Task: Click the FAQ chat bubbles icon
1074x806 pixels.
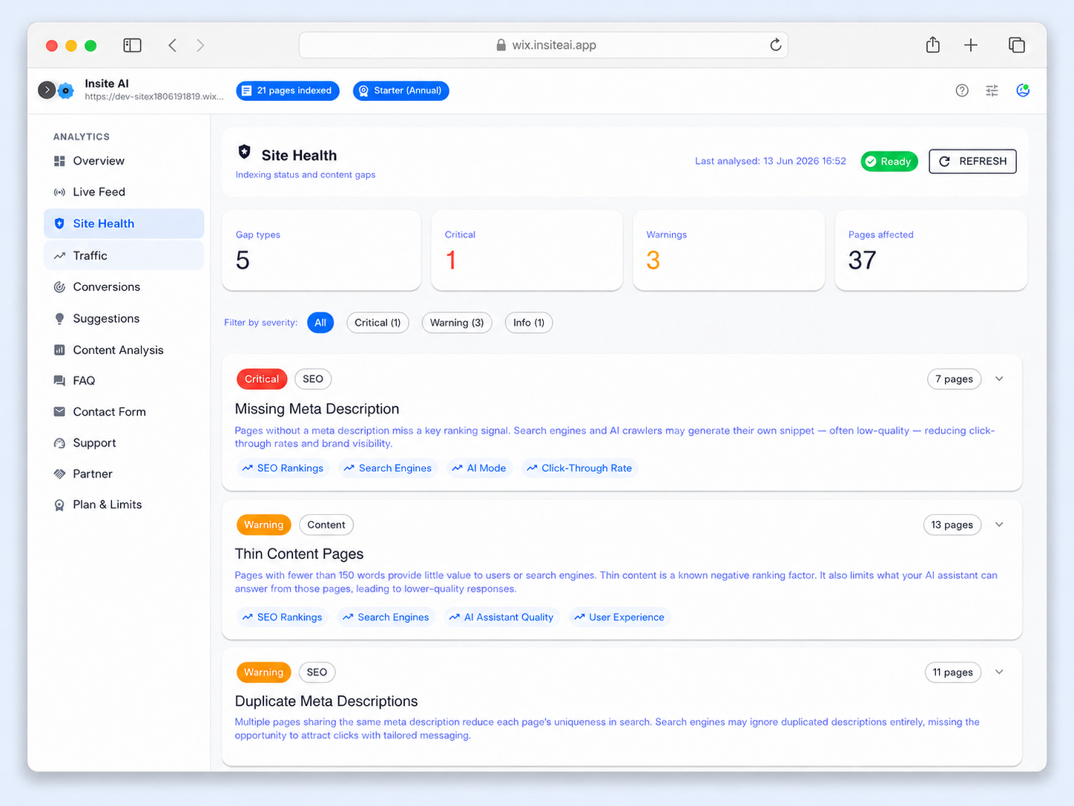Action: (x=59, y=381)
